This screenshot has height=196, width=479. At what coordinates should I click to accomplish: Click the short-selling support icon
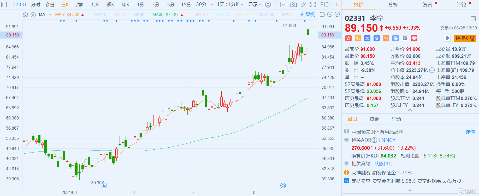[346, 180]
